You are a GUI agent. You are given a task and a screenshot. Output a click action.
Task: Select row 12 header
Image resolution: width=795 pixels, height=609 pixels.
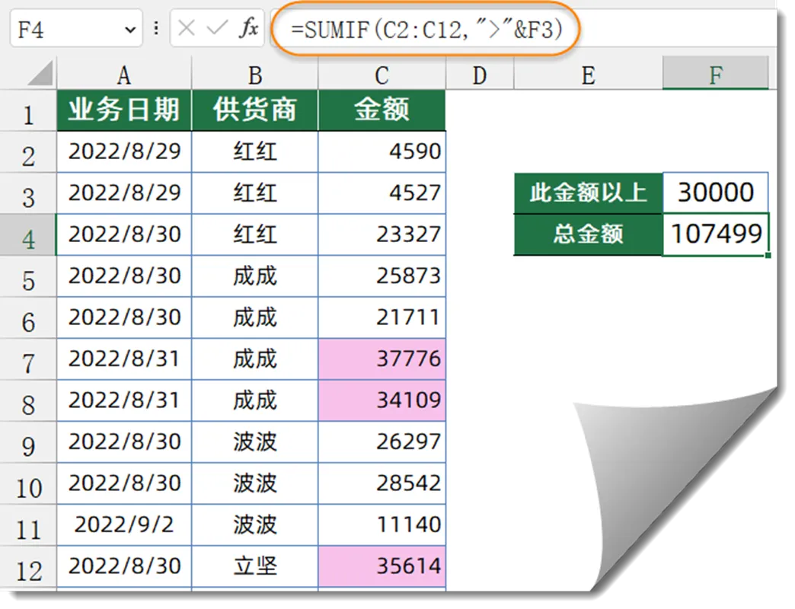click(x=28, y=566)
